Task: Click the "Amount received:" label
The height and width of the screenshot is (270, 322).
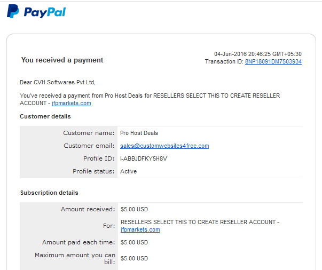Action: tap(88, 209)
